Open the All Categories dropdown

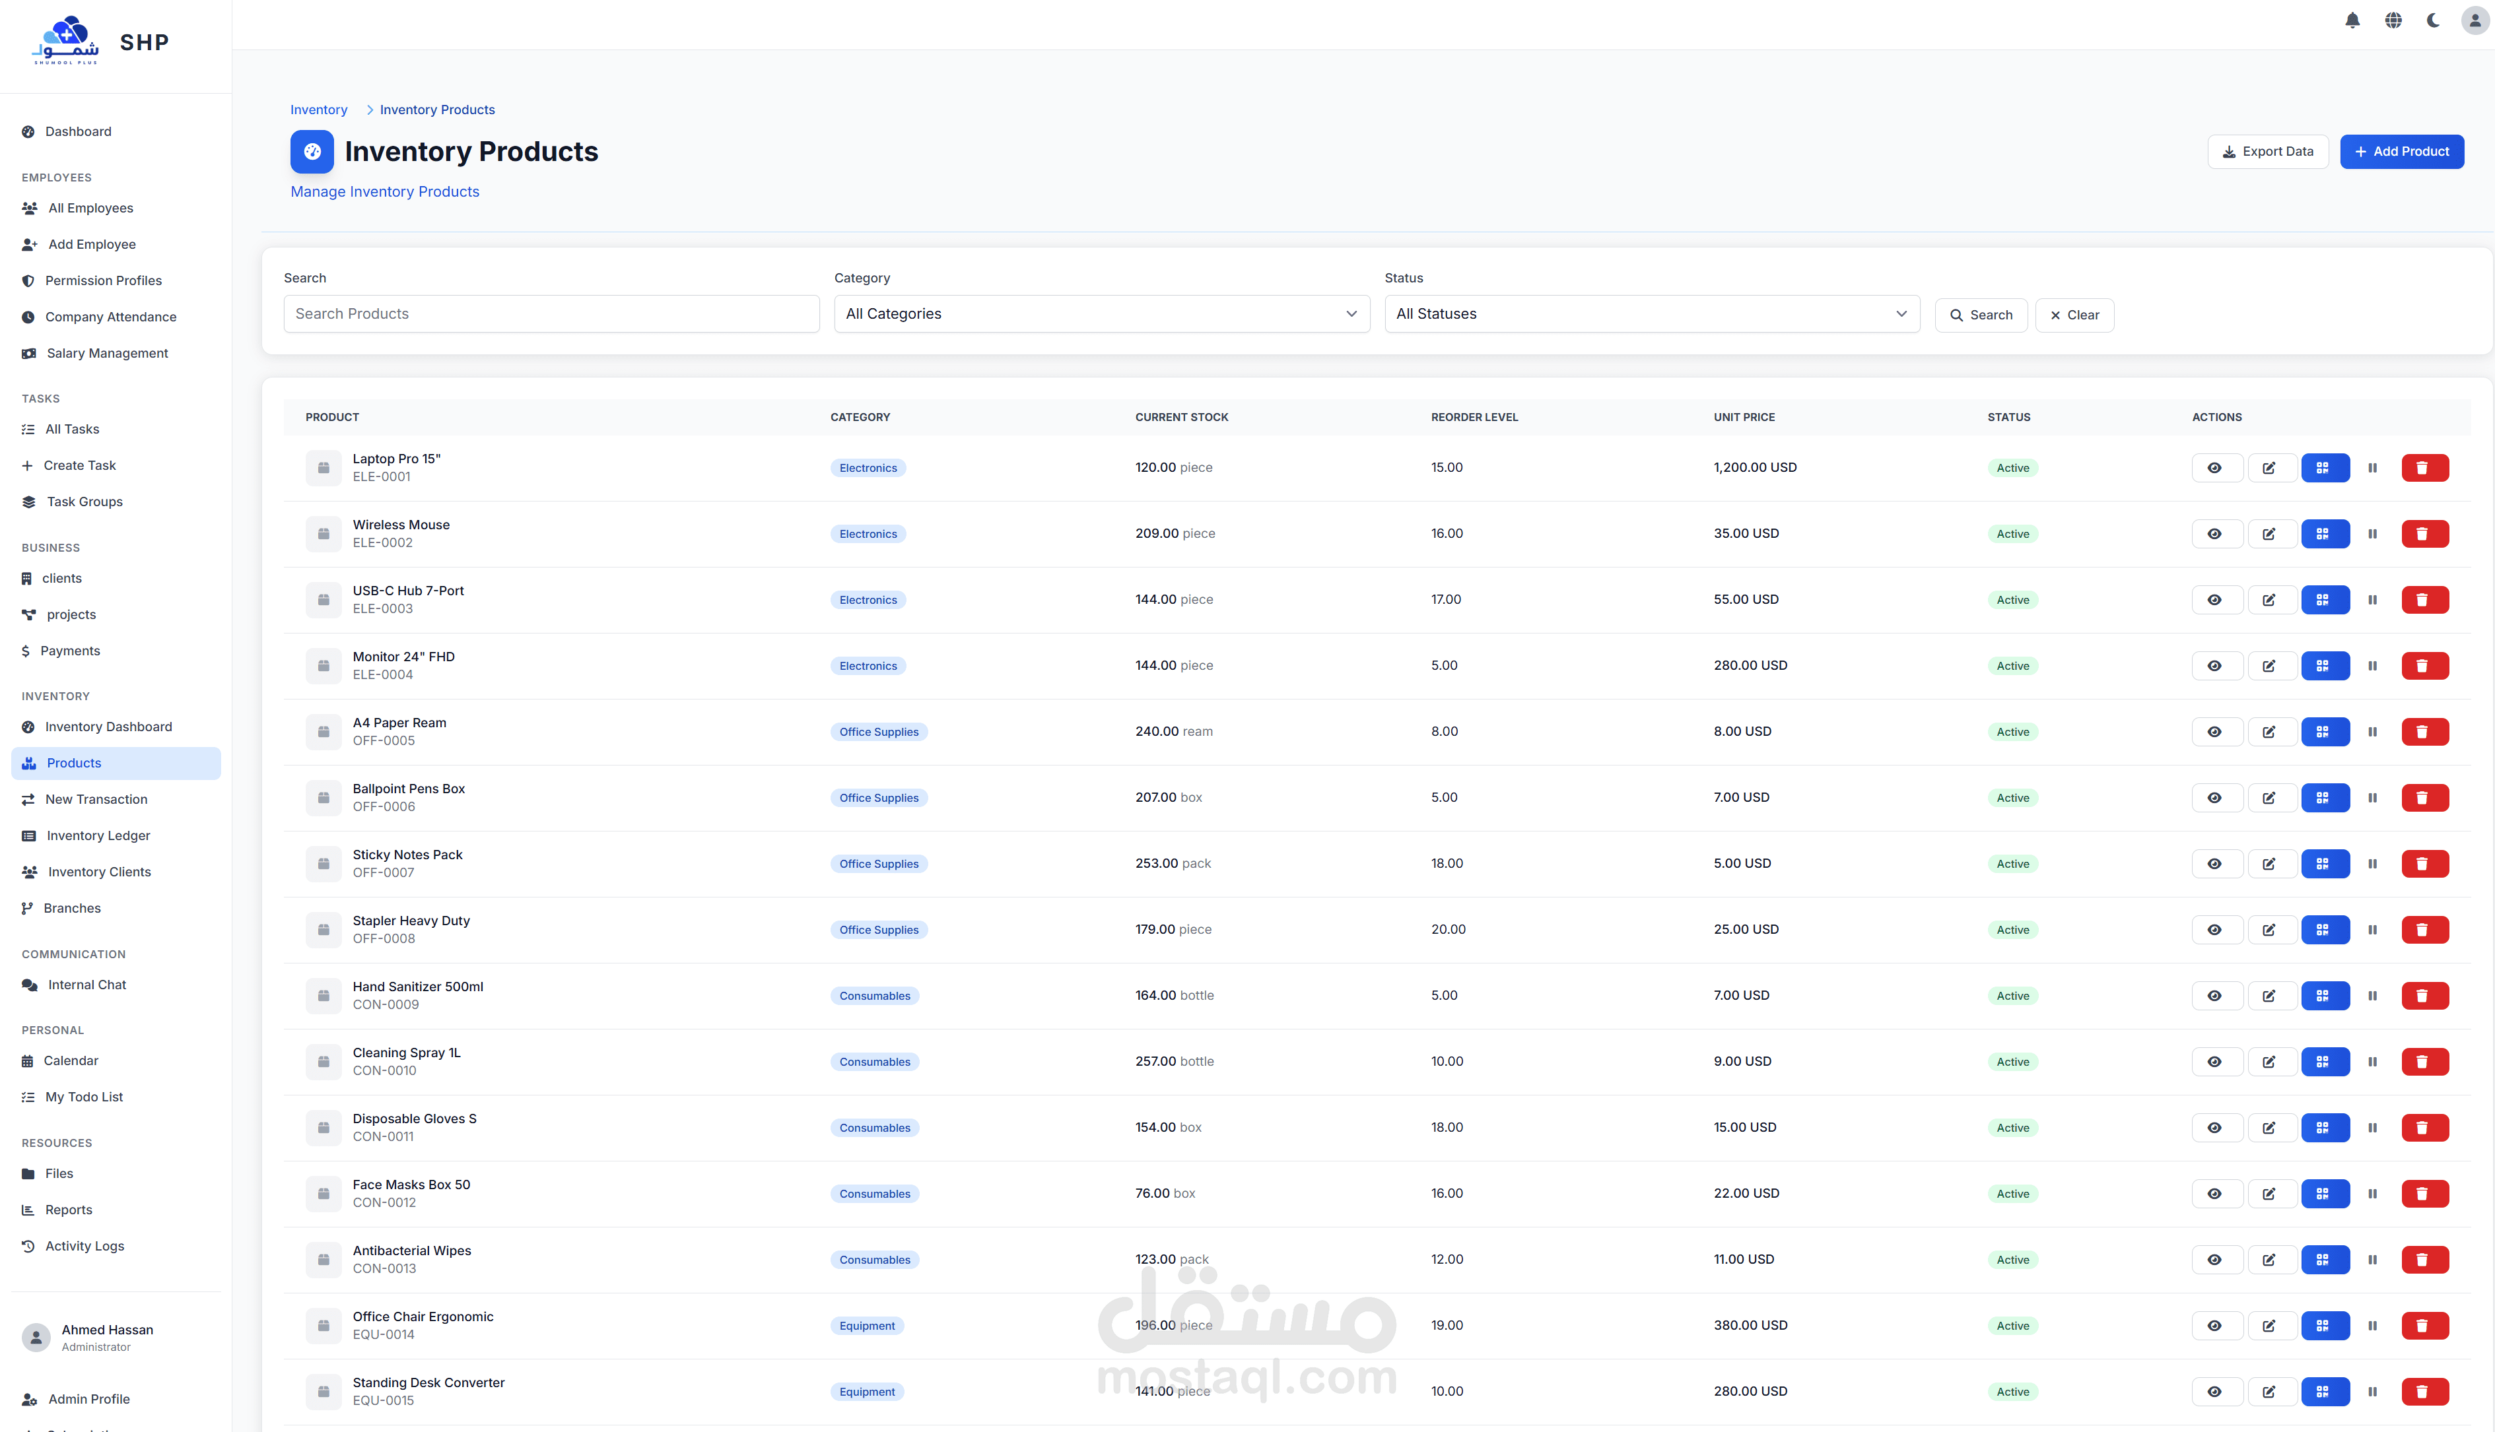point(1101,313)
